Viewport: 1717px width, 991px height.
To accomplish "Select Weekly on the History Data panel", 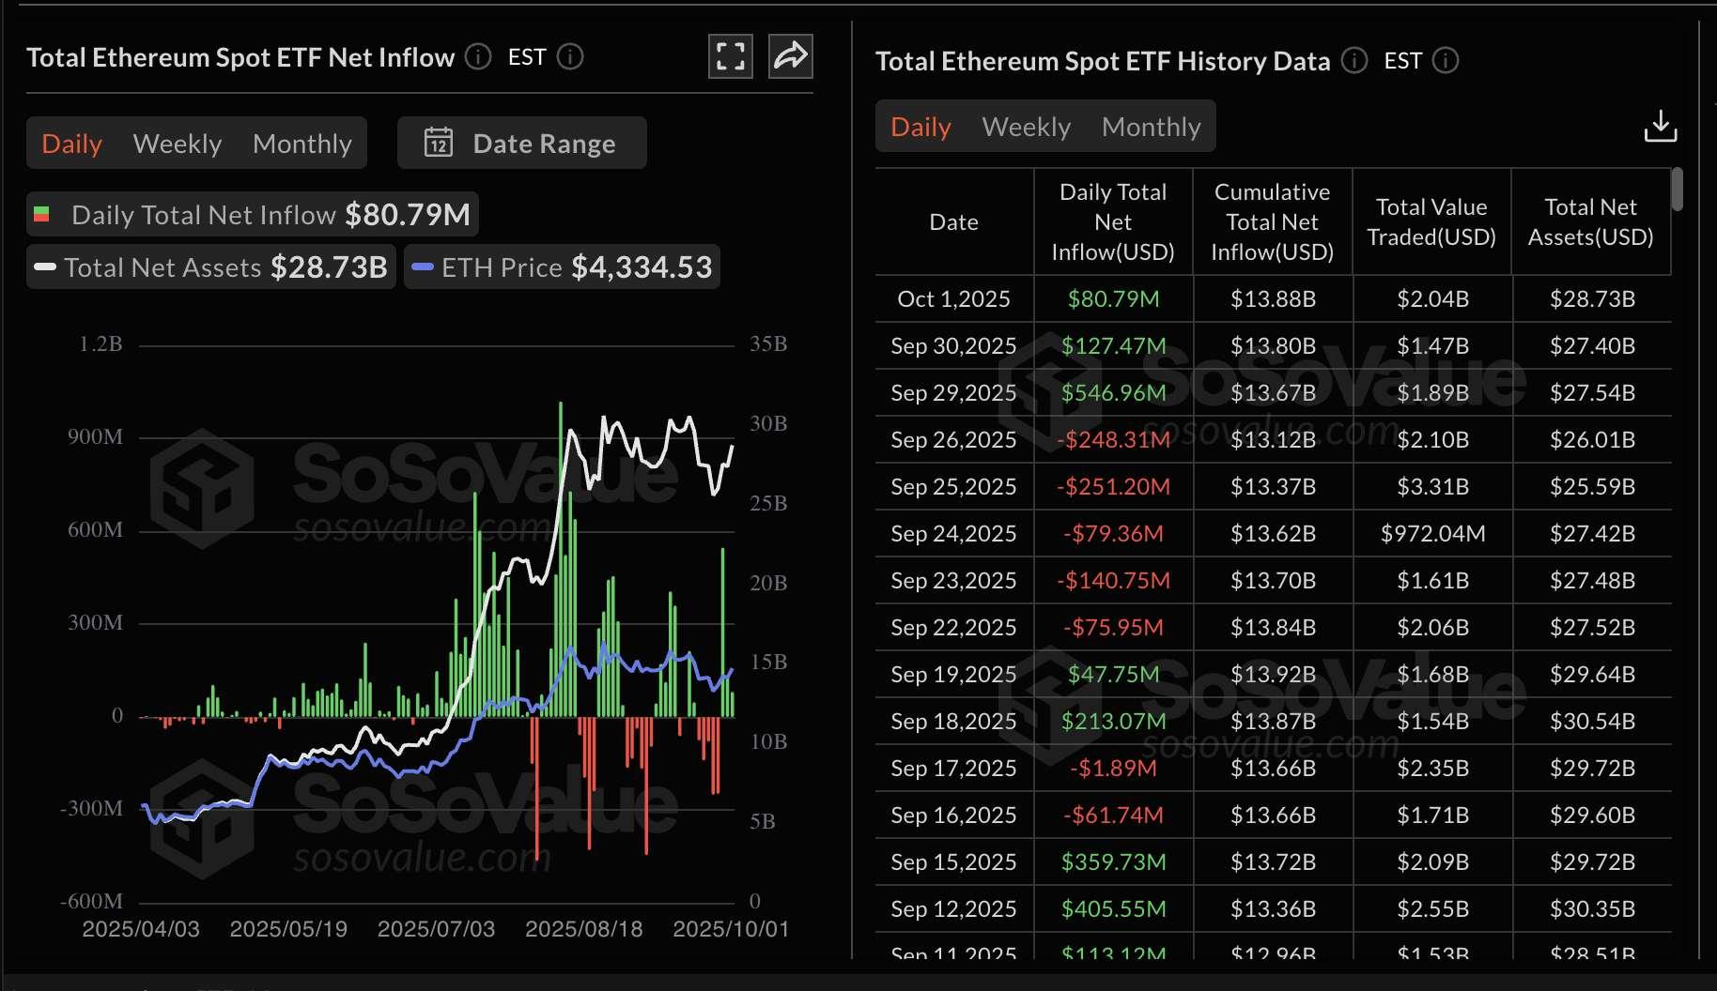I will 1026,126.
